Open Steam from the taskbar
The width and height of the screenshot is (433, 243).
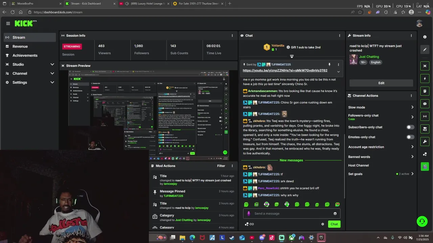232,238
